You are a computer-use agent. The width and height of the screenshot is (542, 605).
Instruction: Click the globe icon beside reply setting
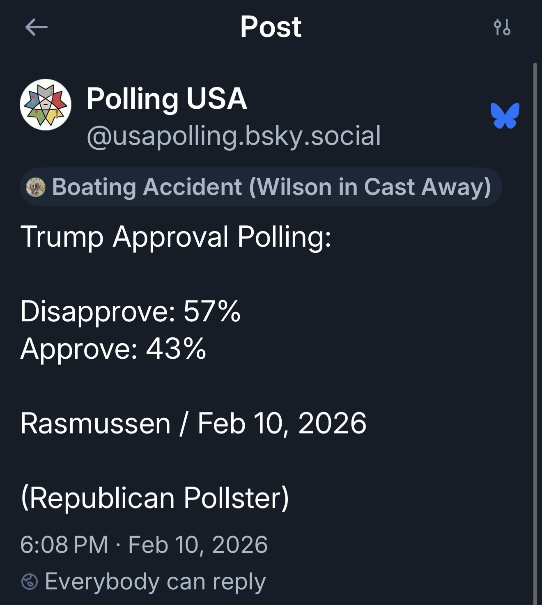[29, 582]
